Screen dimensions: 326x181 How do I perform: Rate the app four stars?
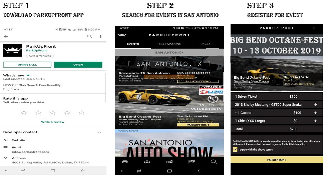click(x=67, y=113)
